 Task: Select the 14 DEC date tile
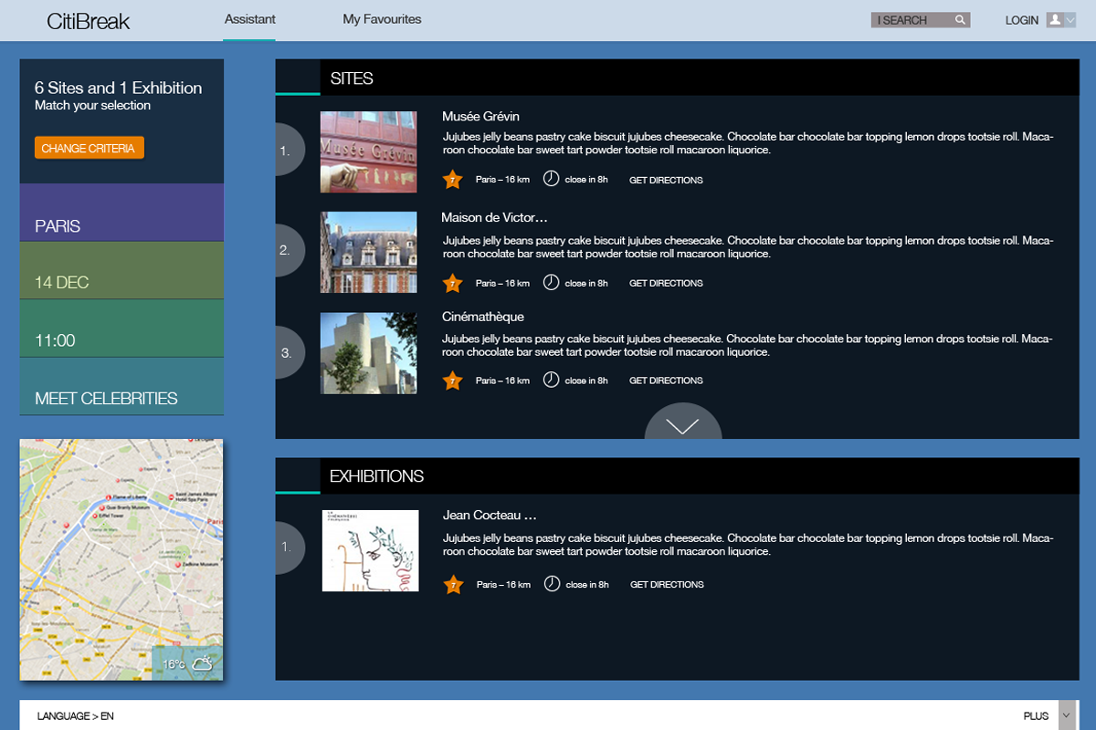coord(121,271)
